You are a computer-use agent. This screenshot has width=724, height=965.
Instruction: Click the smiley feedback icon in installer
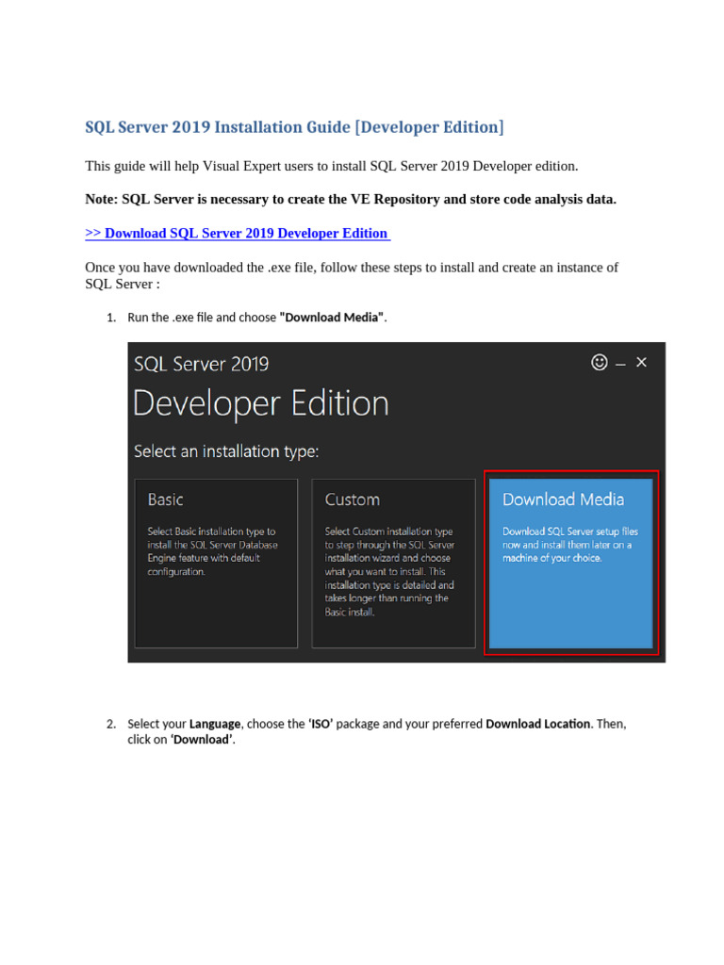pos(599,362)
